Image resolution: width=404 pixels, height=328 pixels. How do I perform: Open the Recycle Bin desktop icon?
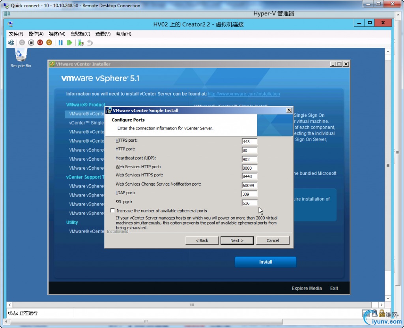point(21,58)
